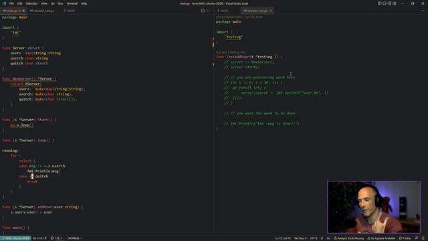The image size is (428, 241).
Task: Click webcam overlay thumbnail
Action: coord(374,207)
